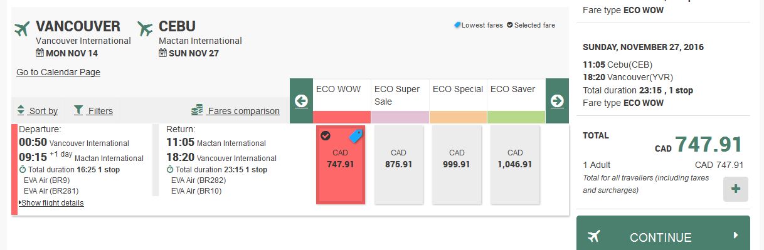Viewport: 764px width, 250px height.
Task: Click the blue lowest fare tag icon
Action: click(356, 136)
